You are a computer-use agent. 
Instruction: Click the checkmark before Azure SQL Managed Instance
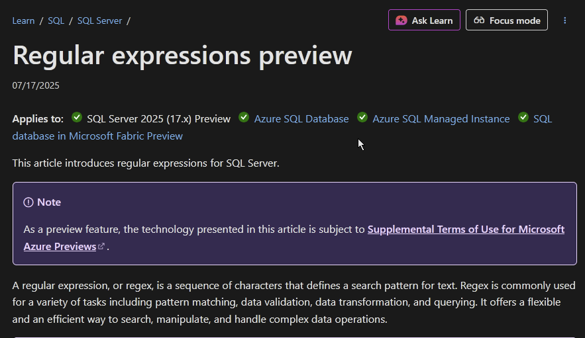click(x=362, y=118)
